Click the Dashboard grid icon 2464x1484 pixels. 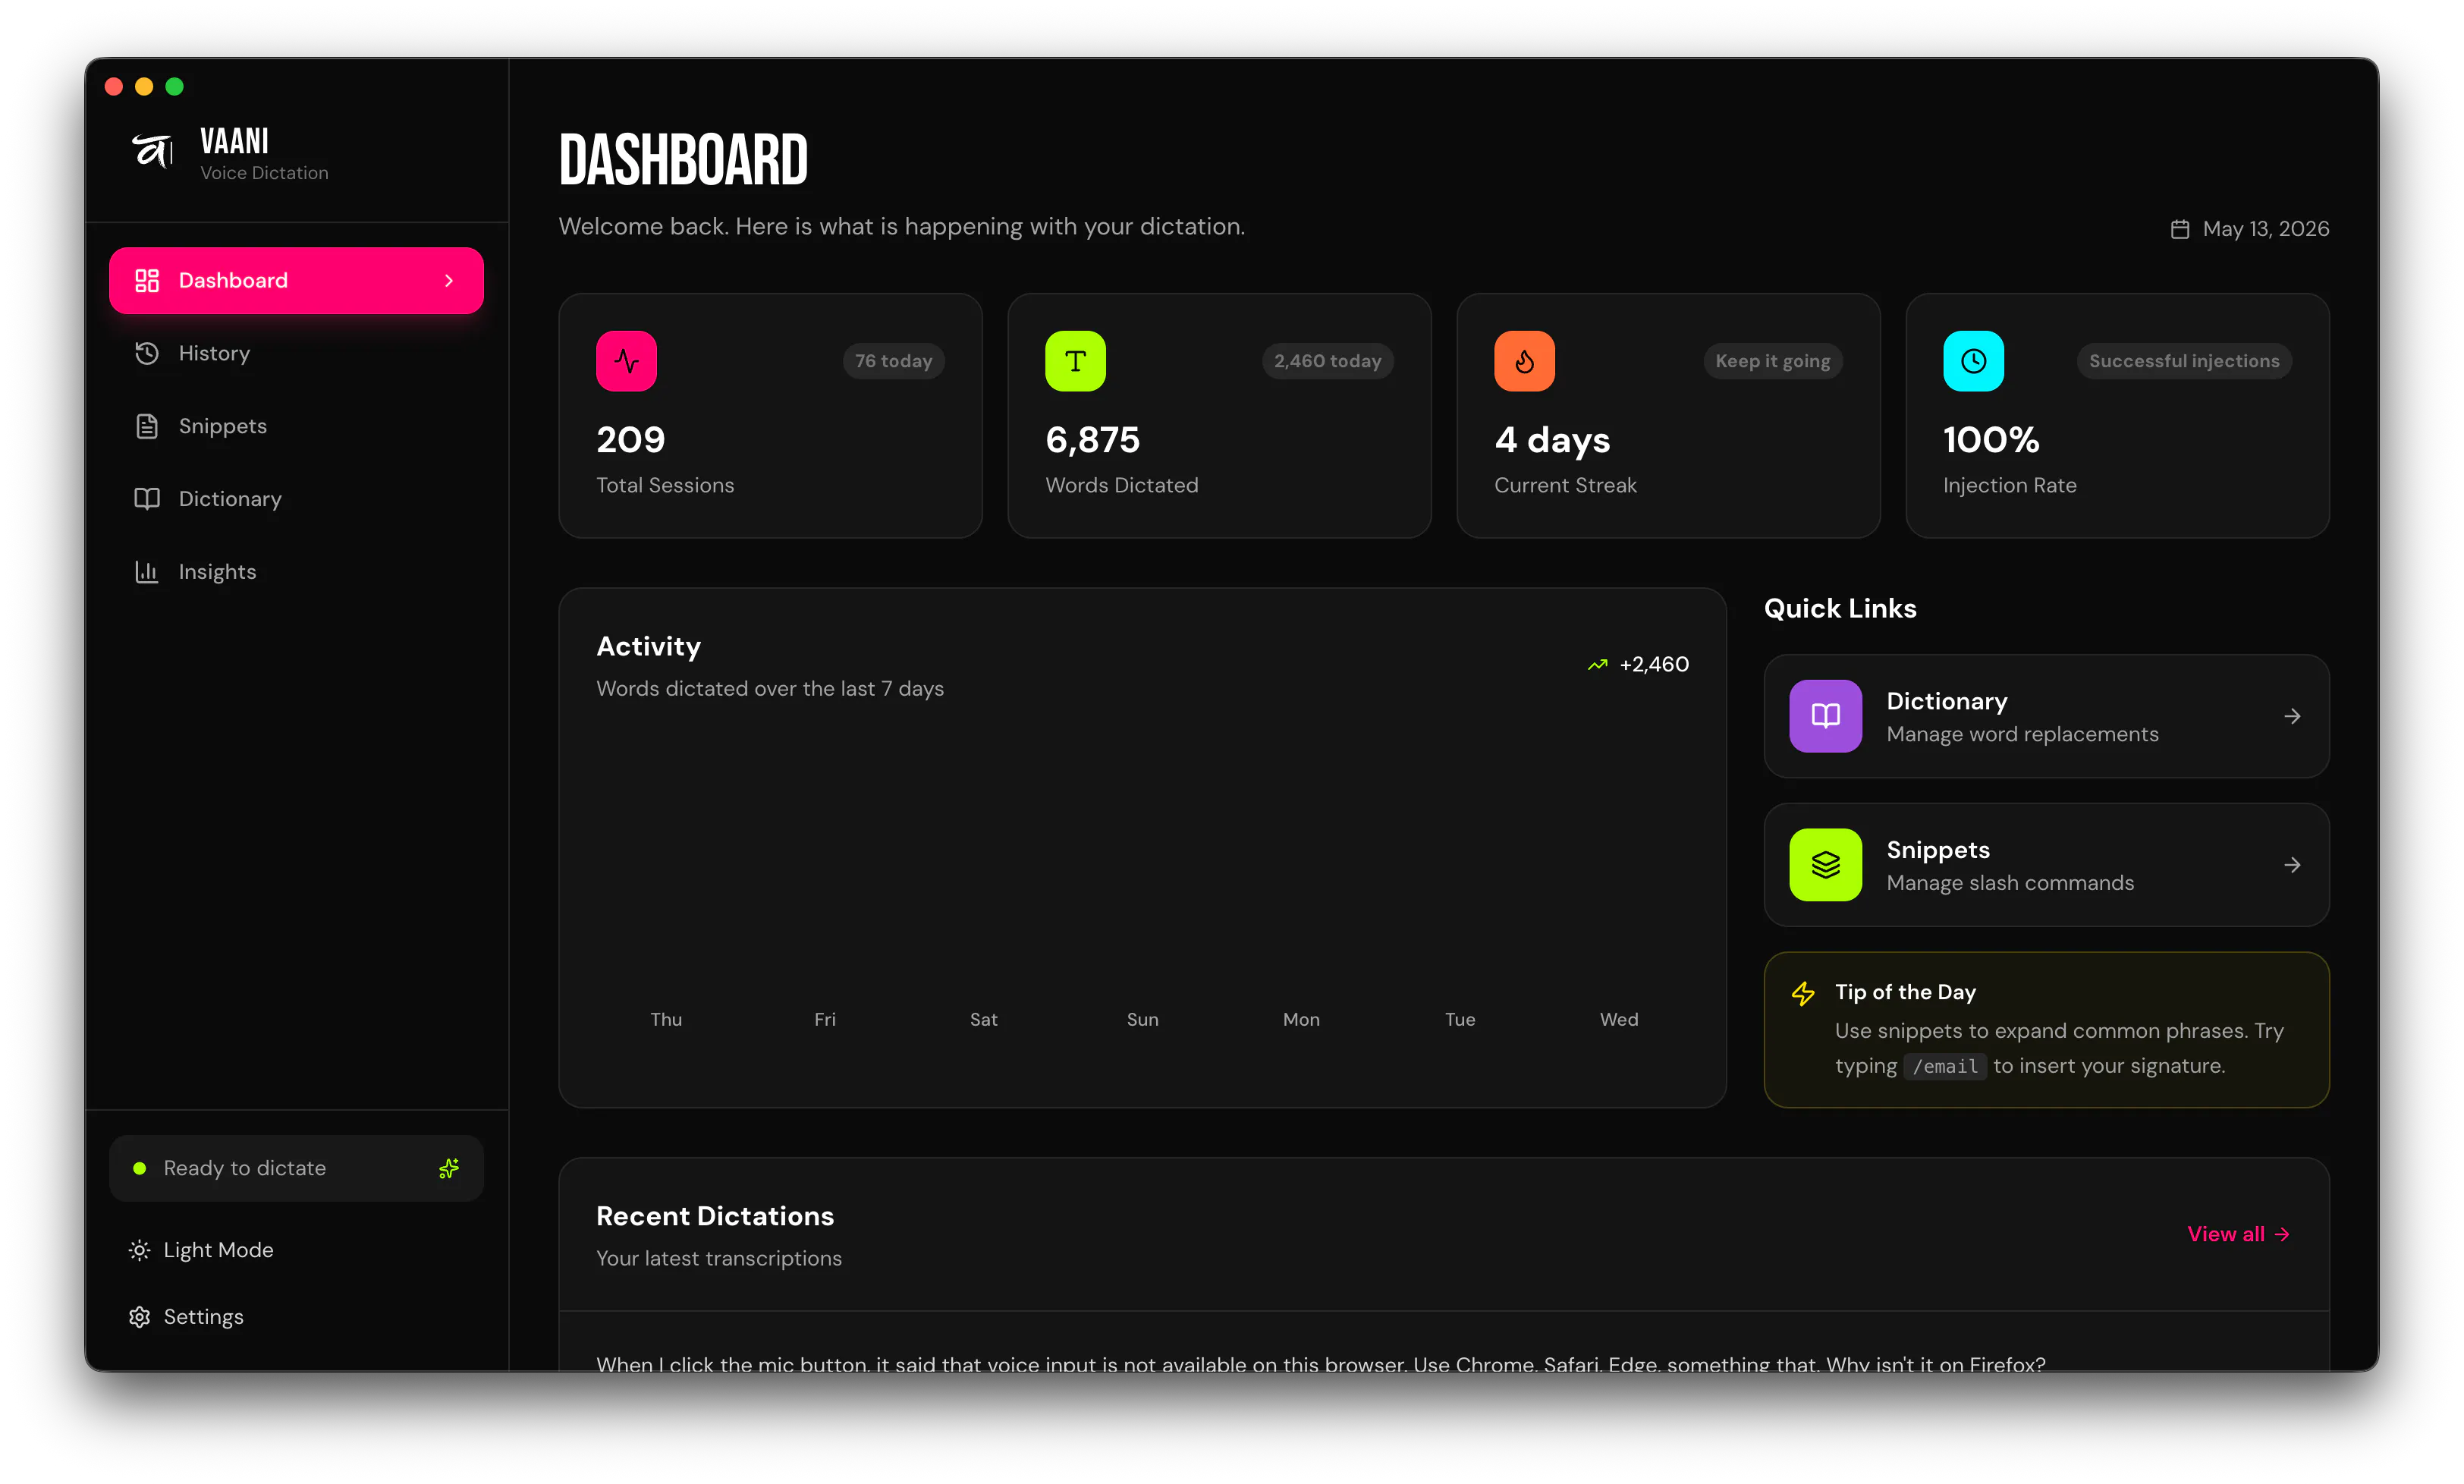[147, 280]
